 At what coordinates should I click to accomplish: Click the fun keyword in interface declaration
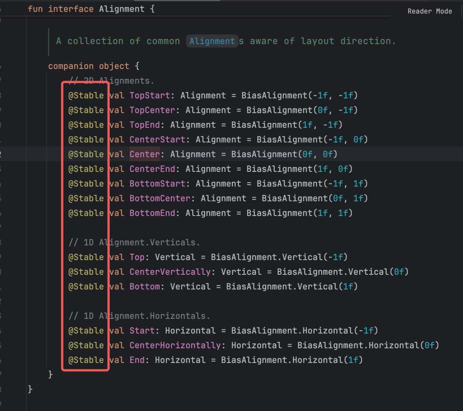pyautogui.click(x=35, y=9)
